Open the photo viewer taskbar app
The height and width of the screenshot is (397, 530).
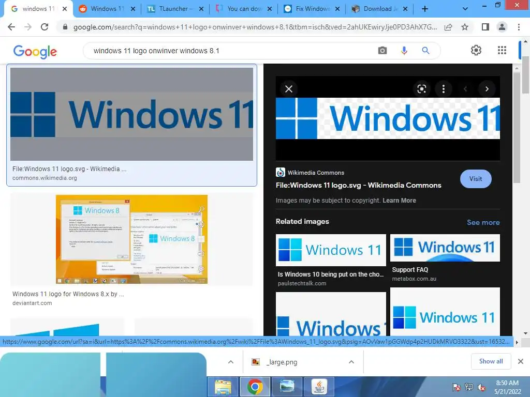(x=287, y=387)
